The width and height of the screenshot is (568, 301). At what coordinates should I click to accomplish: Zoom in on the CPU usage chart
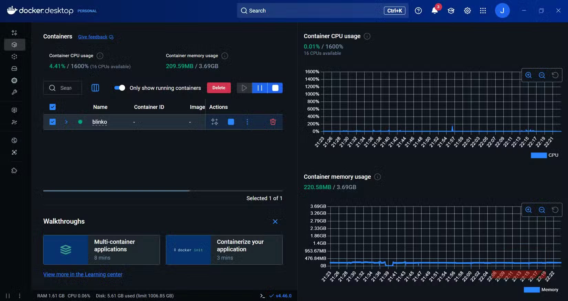point(528,75)
